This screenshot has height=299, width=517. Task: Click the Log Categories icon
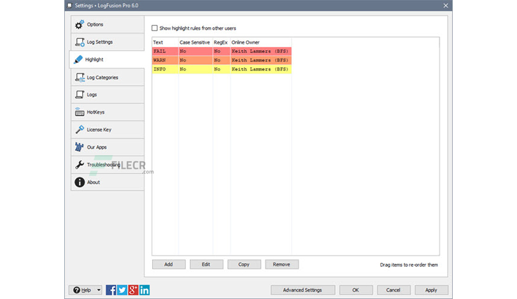[80, 77]
